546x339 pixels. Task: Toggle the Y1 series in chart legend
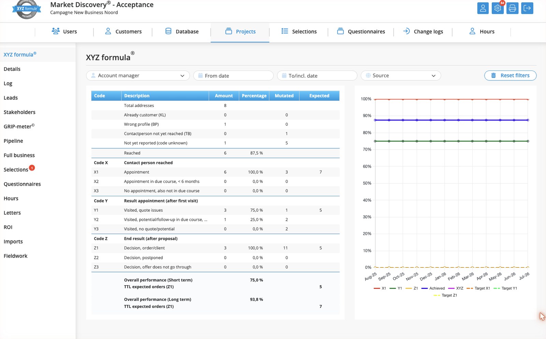coord(396,288)
